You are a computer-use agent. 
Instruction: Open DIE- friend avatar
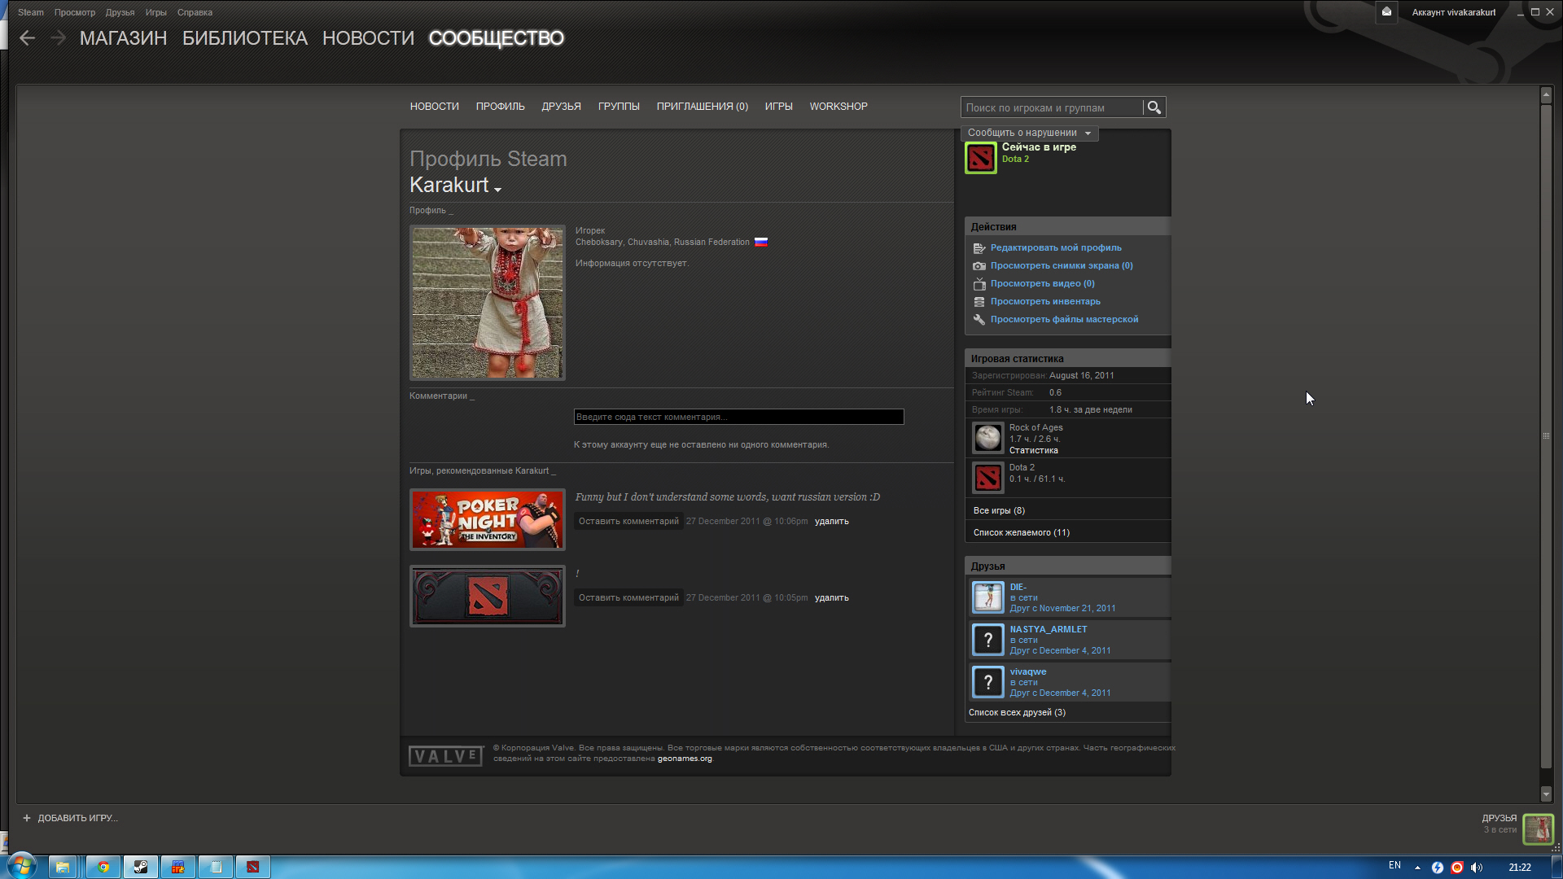tap(987, 597)
